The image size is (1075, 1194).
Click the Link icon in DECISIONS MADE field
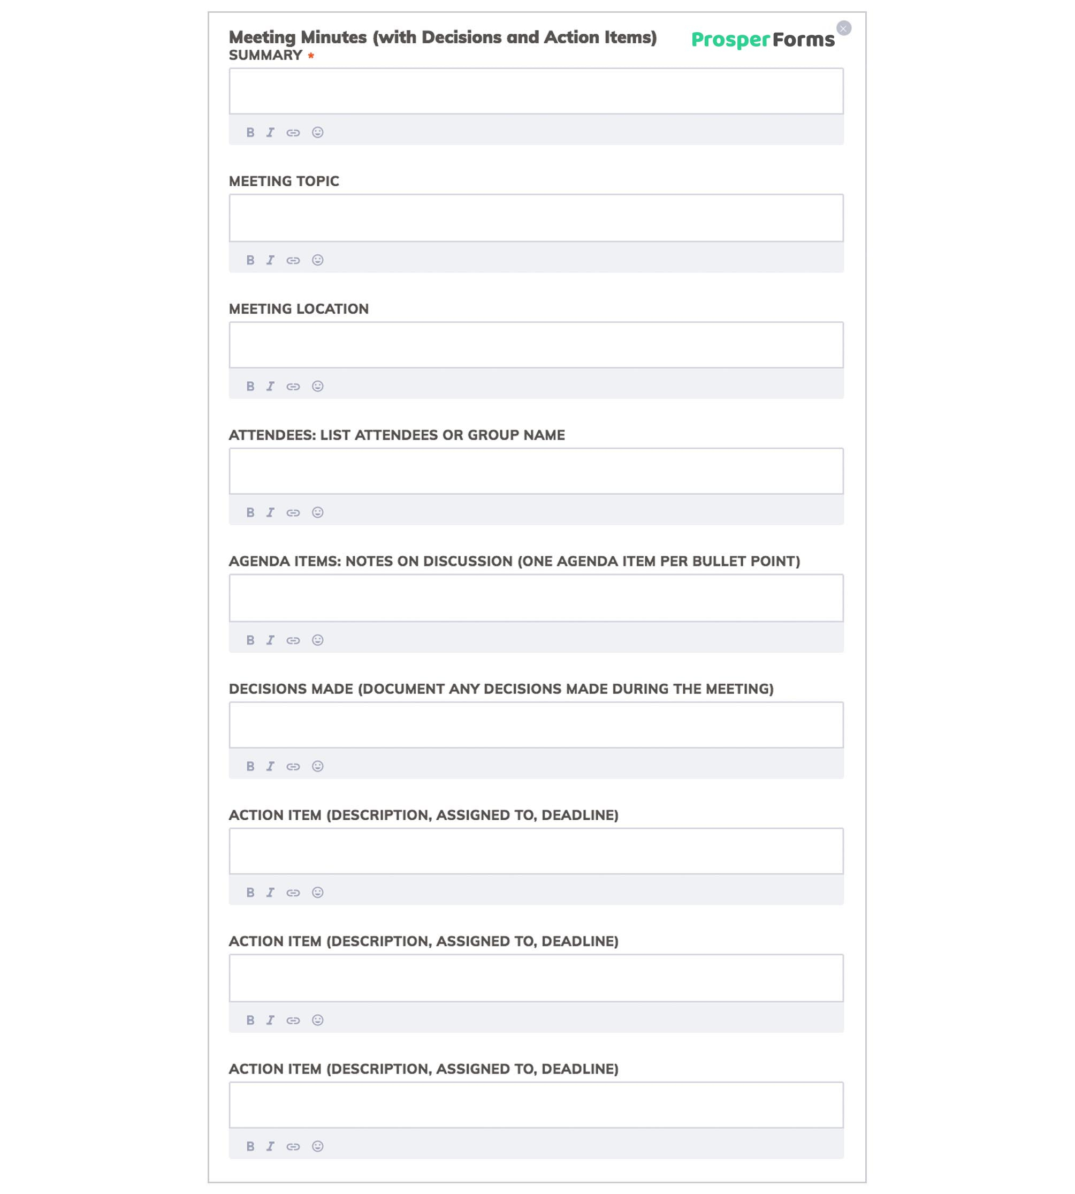pos(293,765)
